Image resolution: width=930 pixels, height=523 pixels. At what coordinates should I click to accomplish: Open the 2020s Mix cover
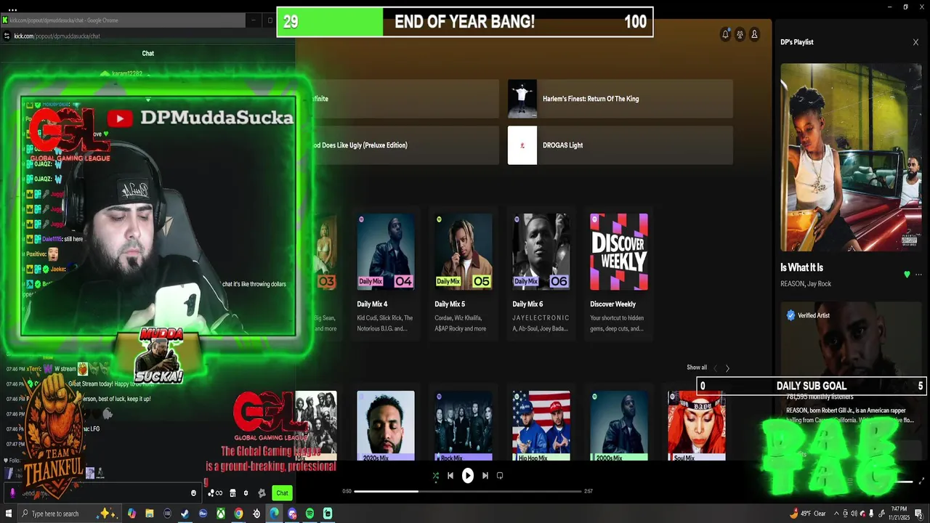tap(386, 426)
